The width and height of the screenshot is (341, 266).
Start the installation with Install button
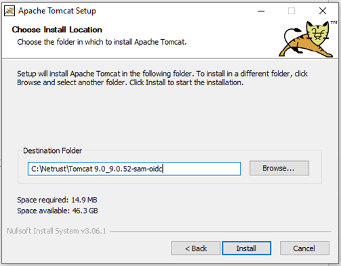pos(246,248)
